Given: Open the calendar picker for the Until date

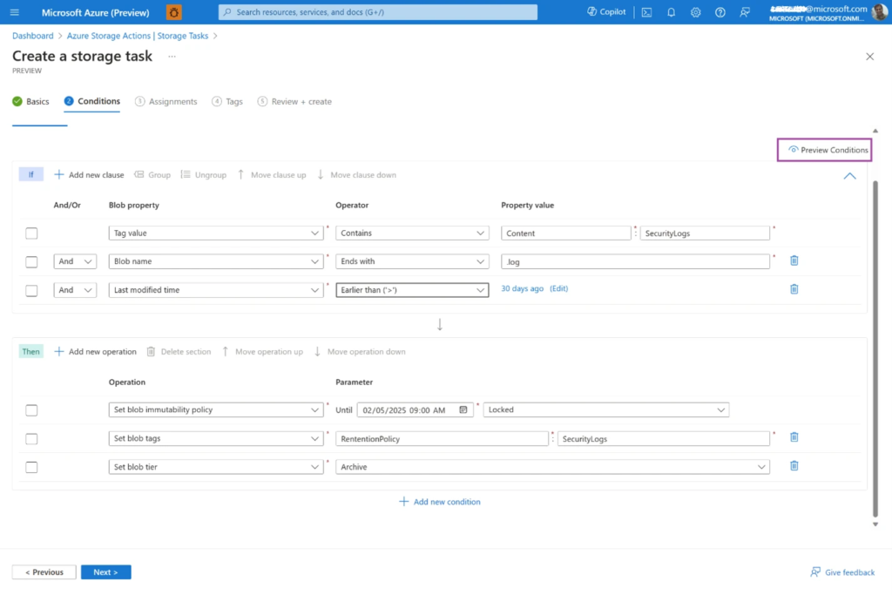Looking at the screenshot, I should (465, 409).
